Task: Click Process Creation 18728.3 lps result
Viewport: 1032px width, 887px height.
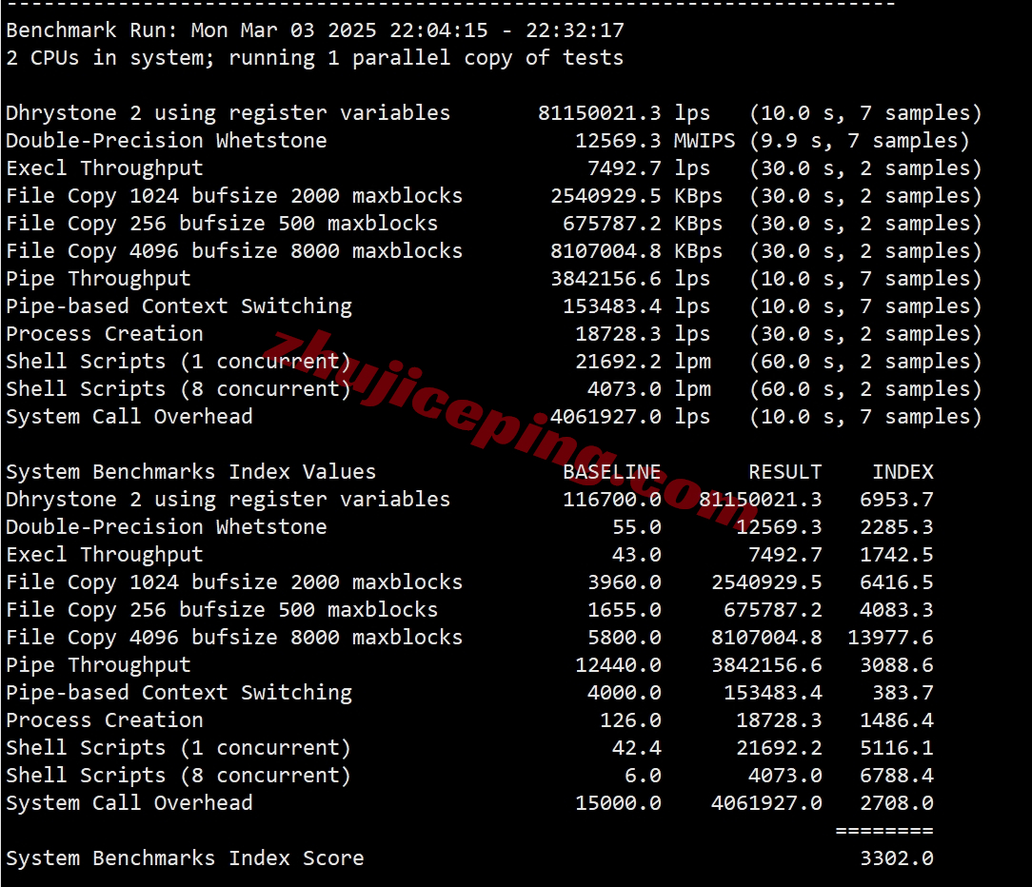Action: (x=643, y=334)
